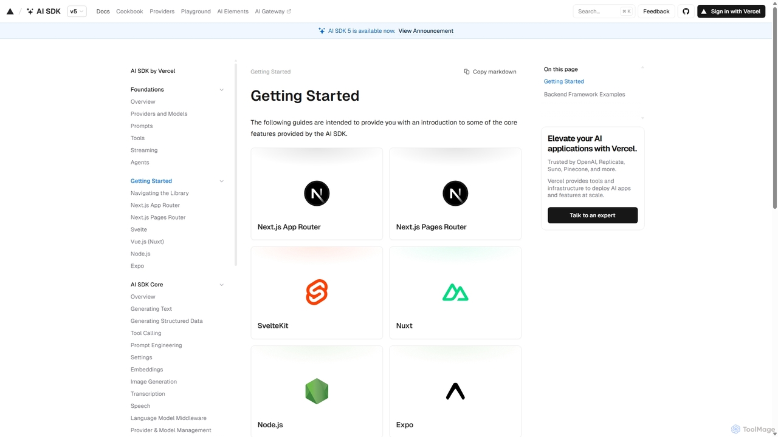The width and height of the screenshot is (778, 437).
Task: Collapse the Getting Started sidebar section
Action: click(x=221, y=181)
